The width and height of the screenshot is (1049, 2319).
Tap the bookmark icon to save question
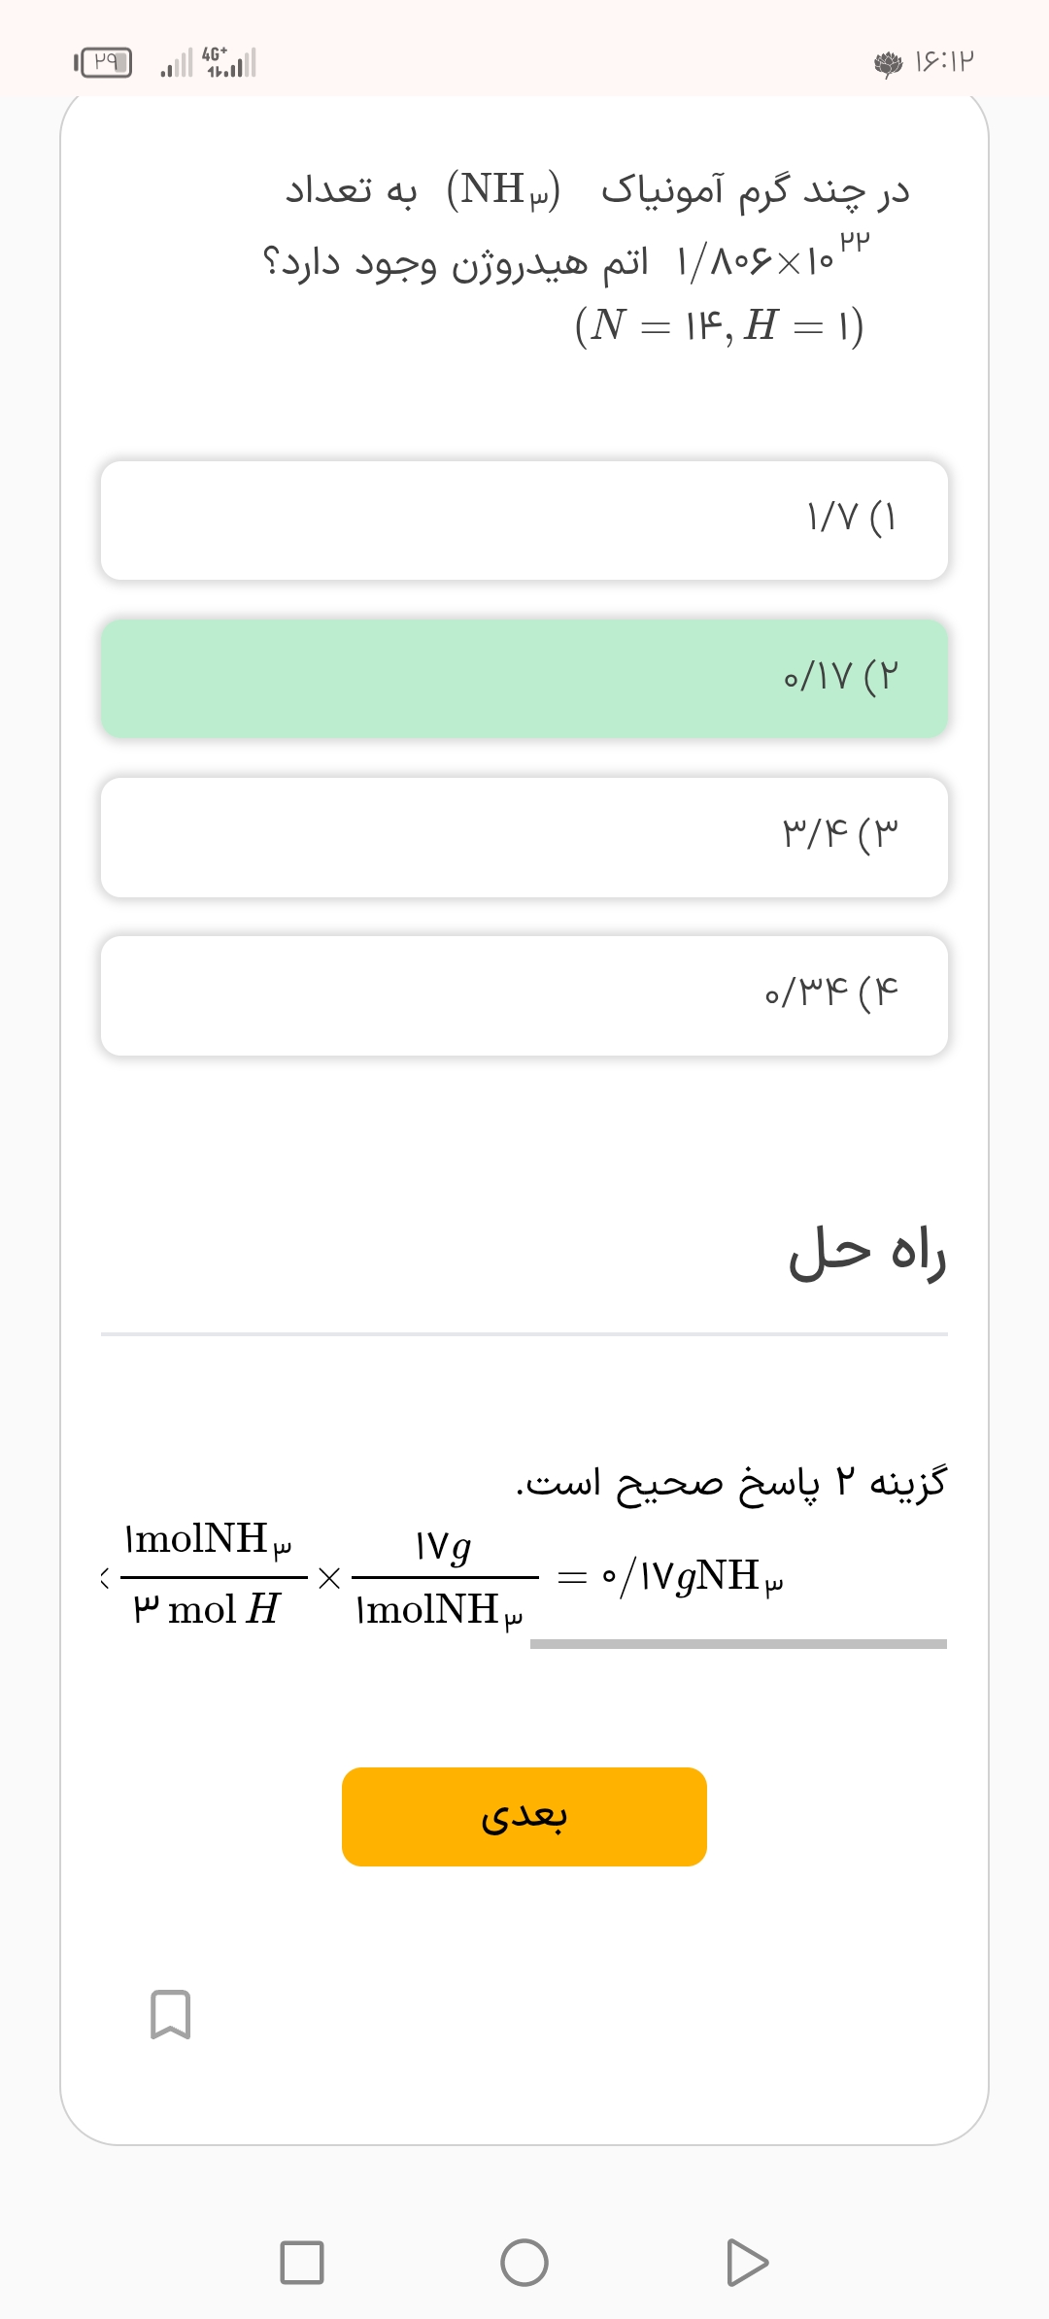coord(171,2014)
